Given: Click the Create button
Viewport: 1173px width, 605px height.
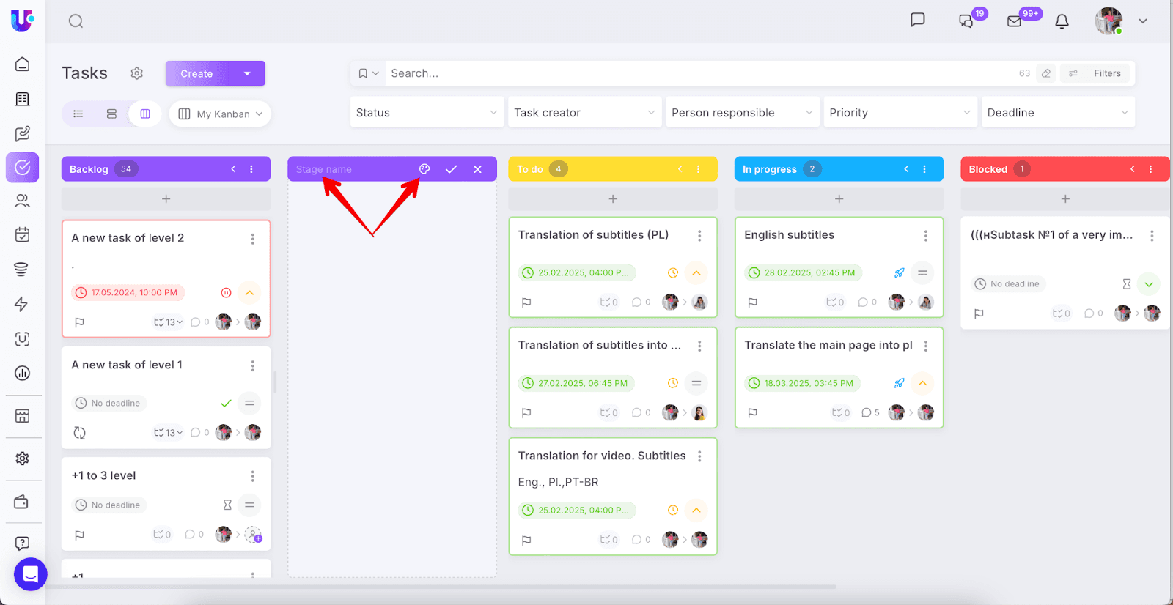Looking at the screenshot, I should click(196, 73).
